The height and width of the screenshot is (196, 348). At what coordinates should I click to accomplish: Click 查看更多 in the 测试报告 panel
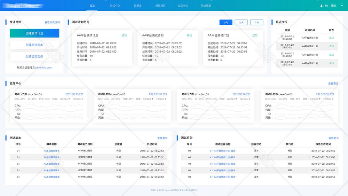pyautogui.click(x=333, y=138)
